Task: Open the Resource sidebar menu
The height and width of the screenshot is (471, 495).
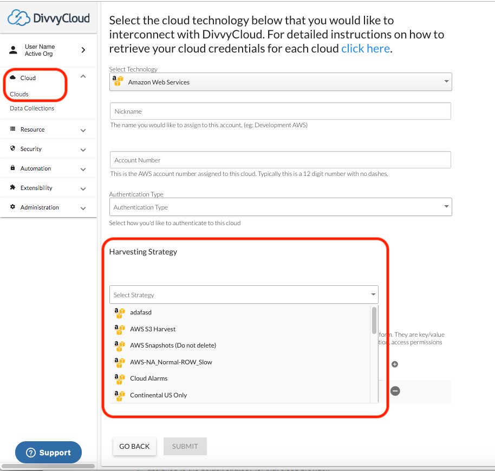Action: tap(48, 129)
